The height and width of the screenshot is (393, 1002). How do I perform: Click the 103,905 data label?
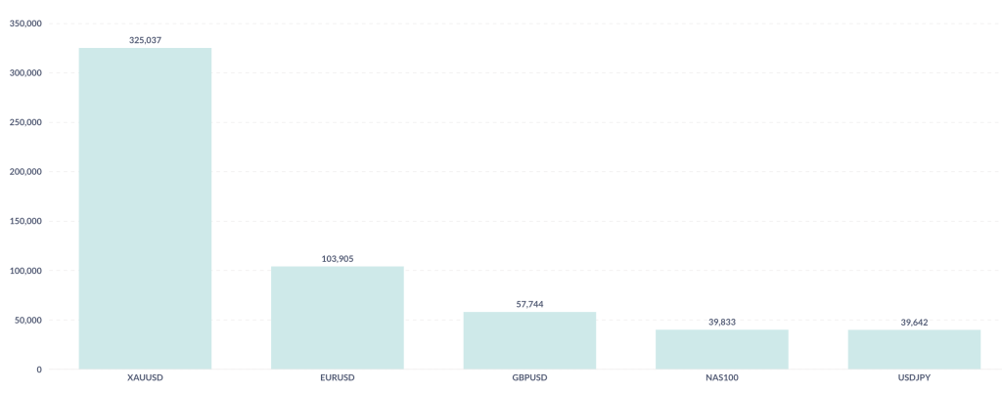tap(338, 259)
